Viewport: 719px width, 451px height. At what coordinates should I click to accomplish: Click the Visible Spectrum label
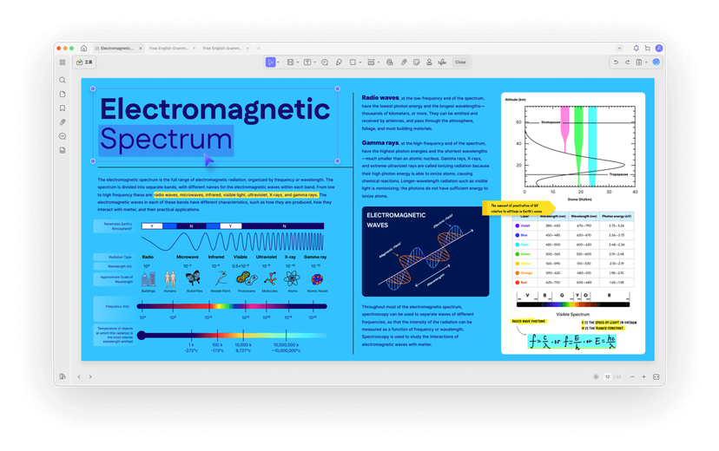click(573, 315)
